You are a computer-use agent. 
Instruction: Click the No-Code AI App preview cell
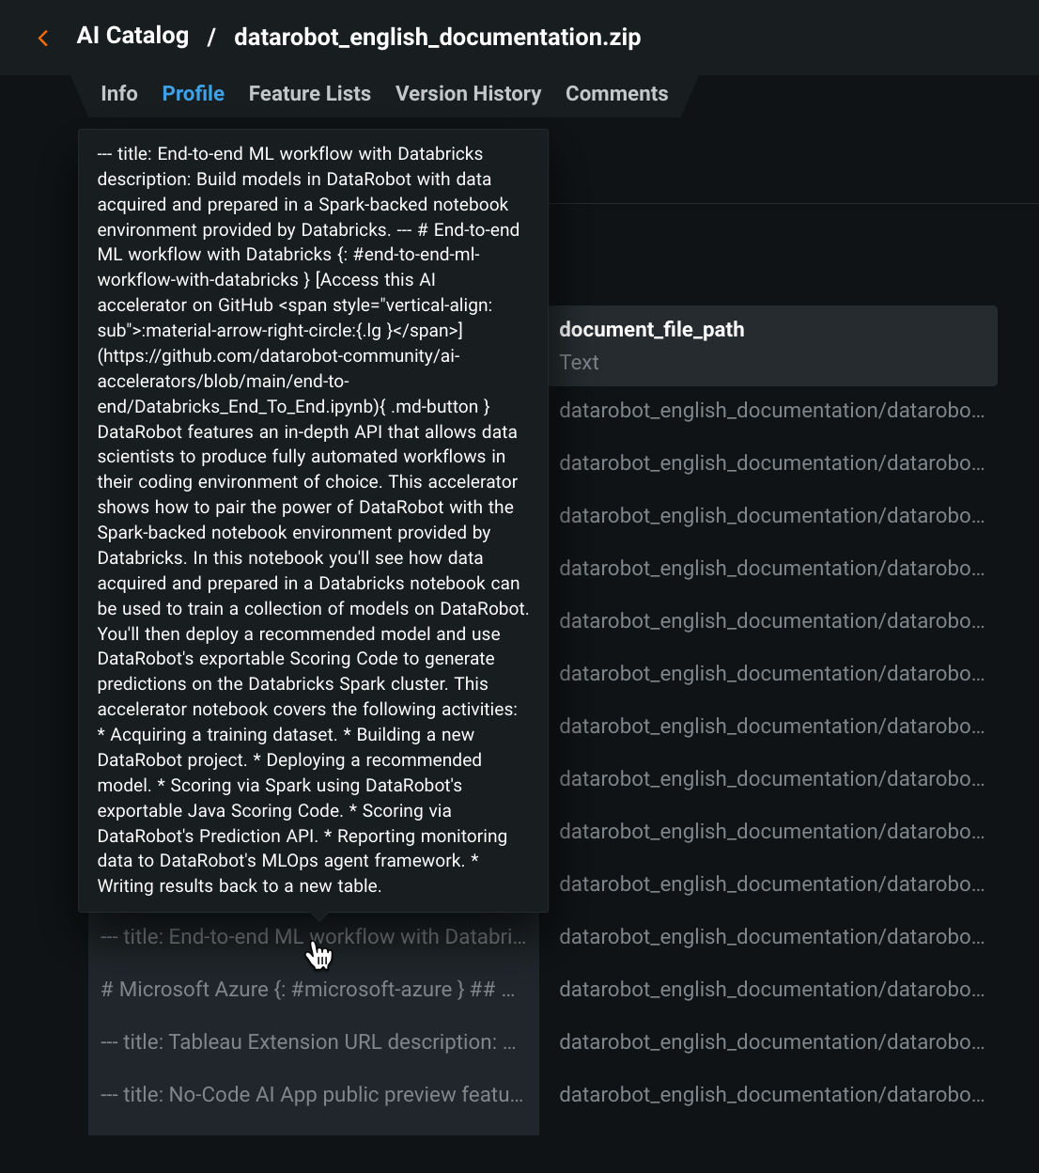(311, 1095)
